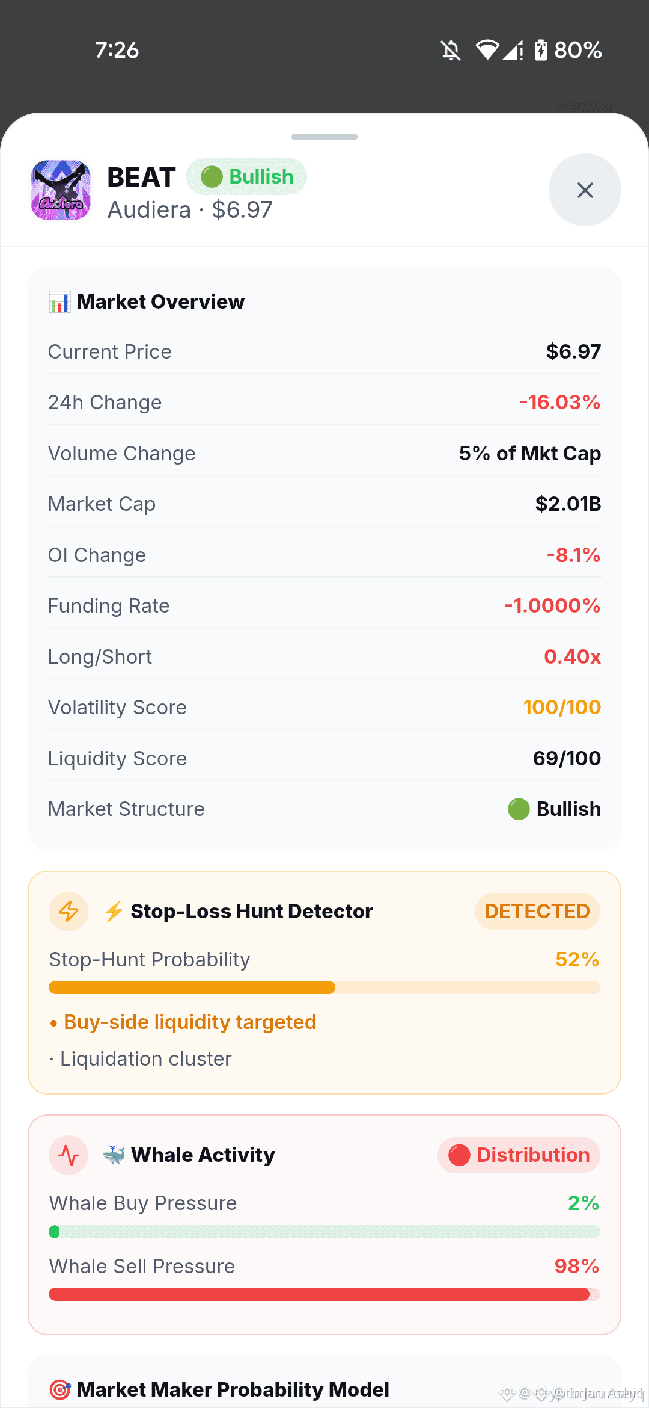Click the DETECTED status badge

(537, 911)
